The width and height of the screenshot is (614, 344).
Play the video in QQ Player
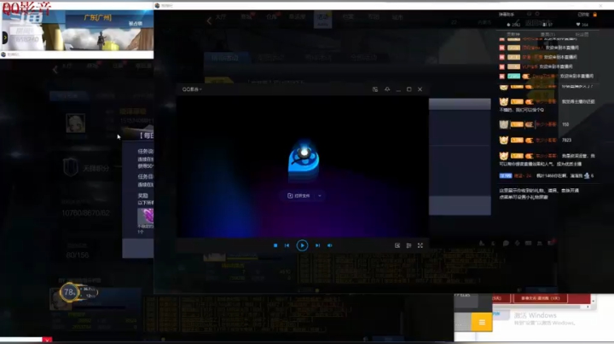pos(302,245)
